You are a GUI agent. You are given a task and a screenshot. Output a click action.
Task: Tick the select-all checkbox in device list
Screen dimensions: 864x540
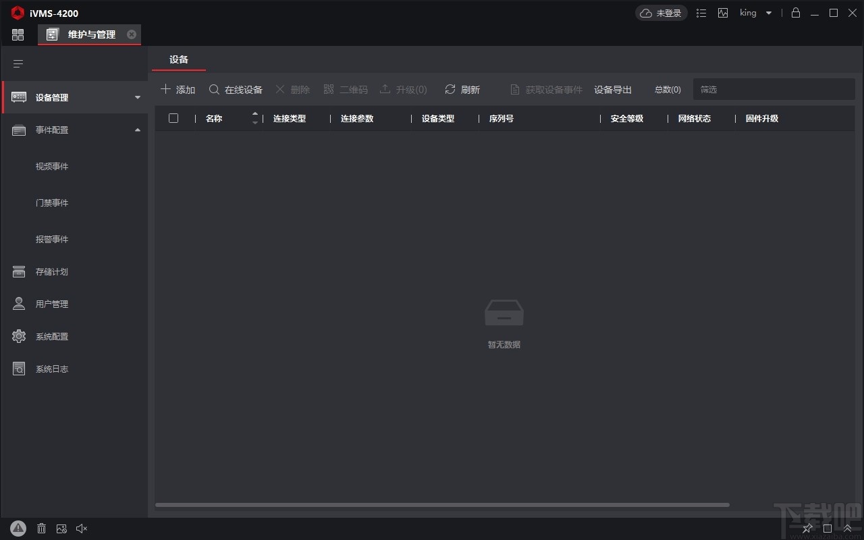click(x=173, y=118)
